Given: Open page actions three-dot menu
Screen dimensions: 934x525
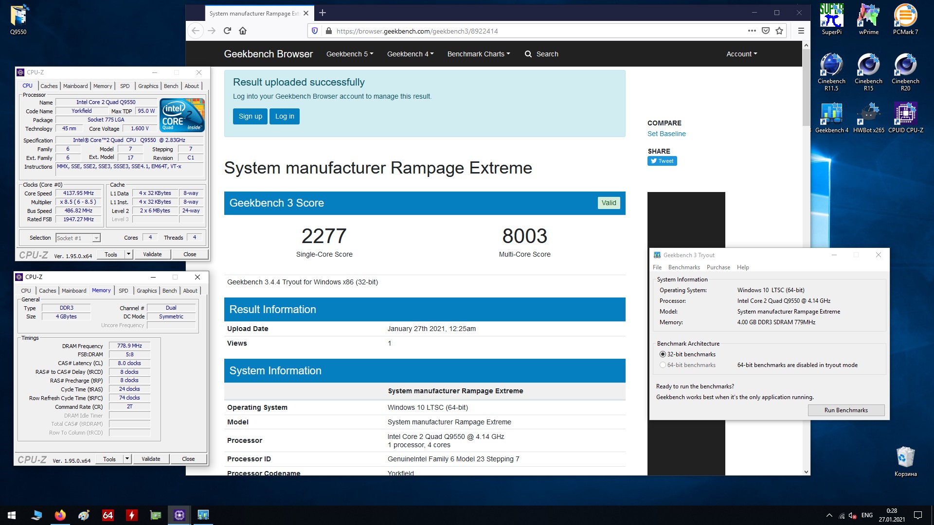Looking at the screenshot, I should point(752,31).
